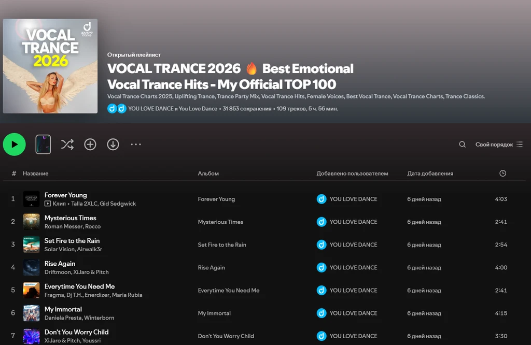531x345 pixels.
Task: Open 'Set Fire to the Rain' album link
Action: click(x=222, y=245)
